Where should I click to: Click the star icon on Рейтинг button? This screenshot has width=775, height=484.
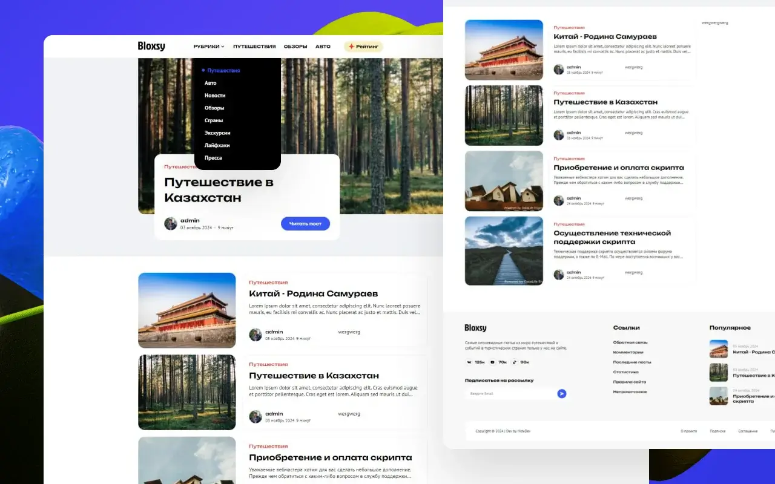[x=351, y=47]
